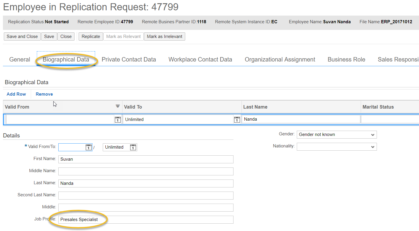Click the Remove link
The width and height of the screenshot is (419, 231).
coord(44,94)
